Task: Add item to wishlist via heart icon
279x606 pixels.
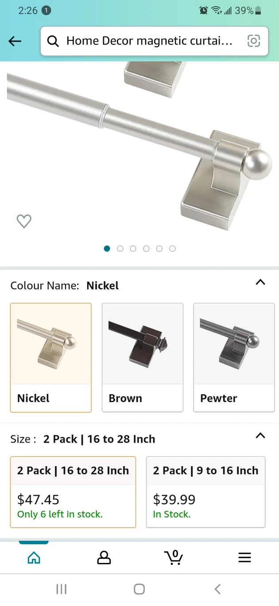Action: click(x=24, y=221)
